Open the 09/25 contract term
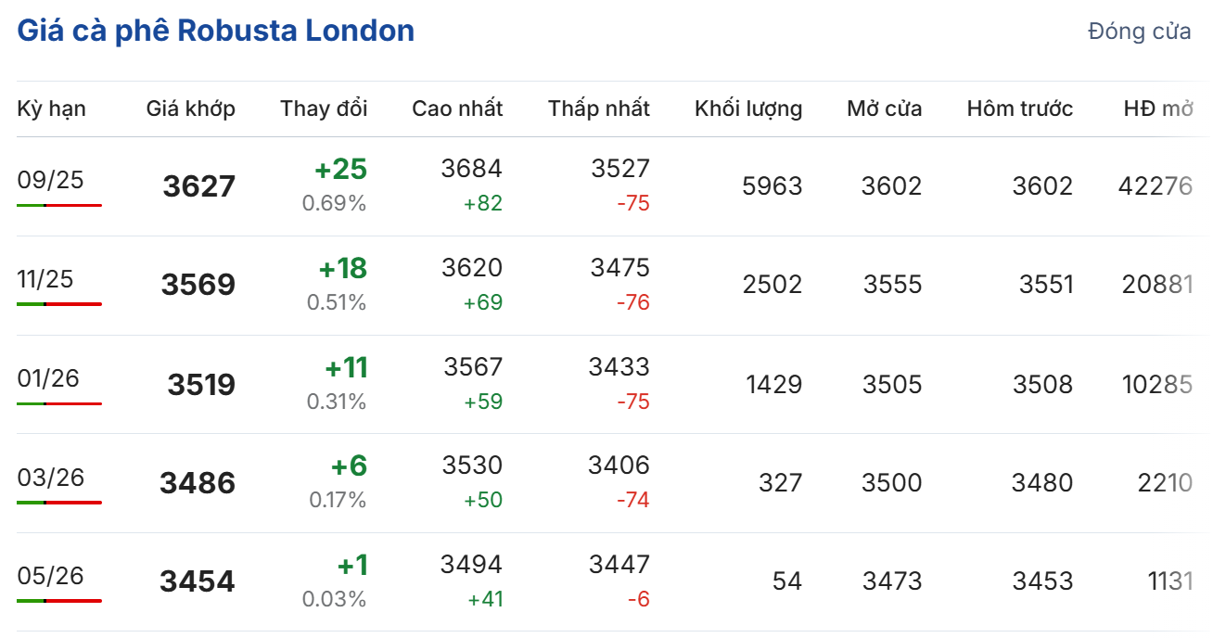This screenshot has width=1213, height=638. pos(50,180)
